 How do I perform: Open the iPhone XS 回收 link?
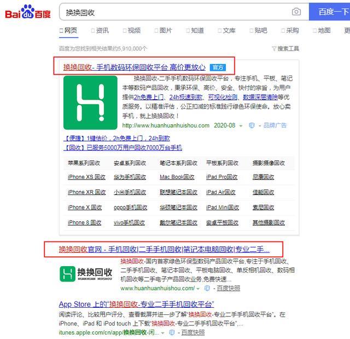pos(86,177)
